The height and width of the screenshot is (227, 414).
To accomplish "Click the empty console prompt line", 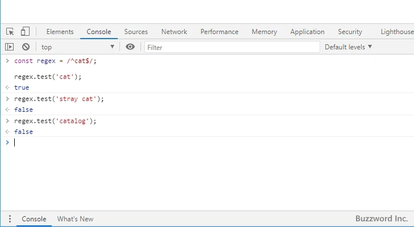I will [x=171, y=142].
